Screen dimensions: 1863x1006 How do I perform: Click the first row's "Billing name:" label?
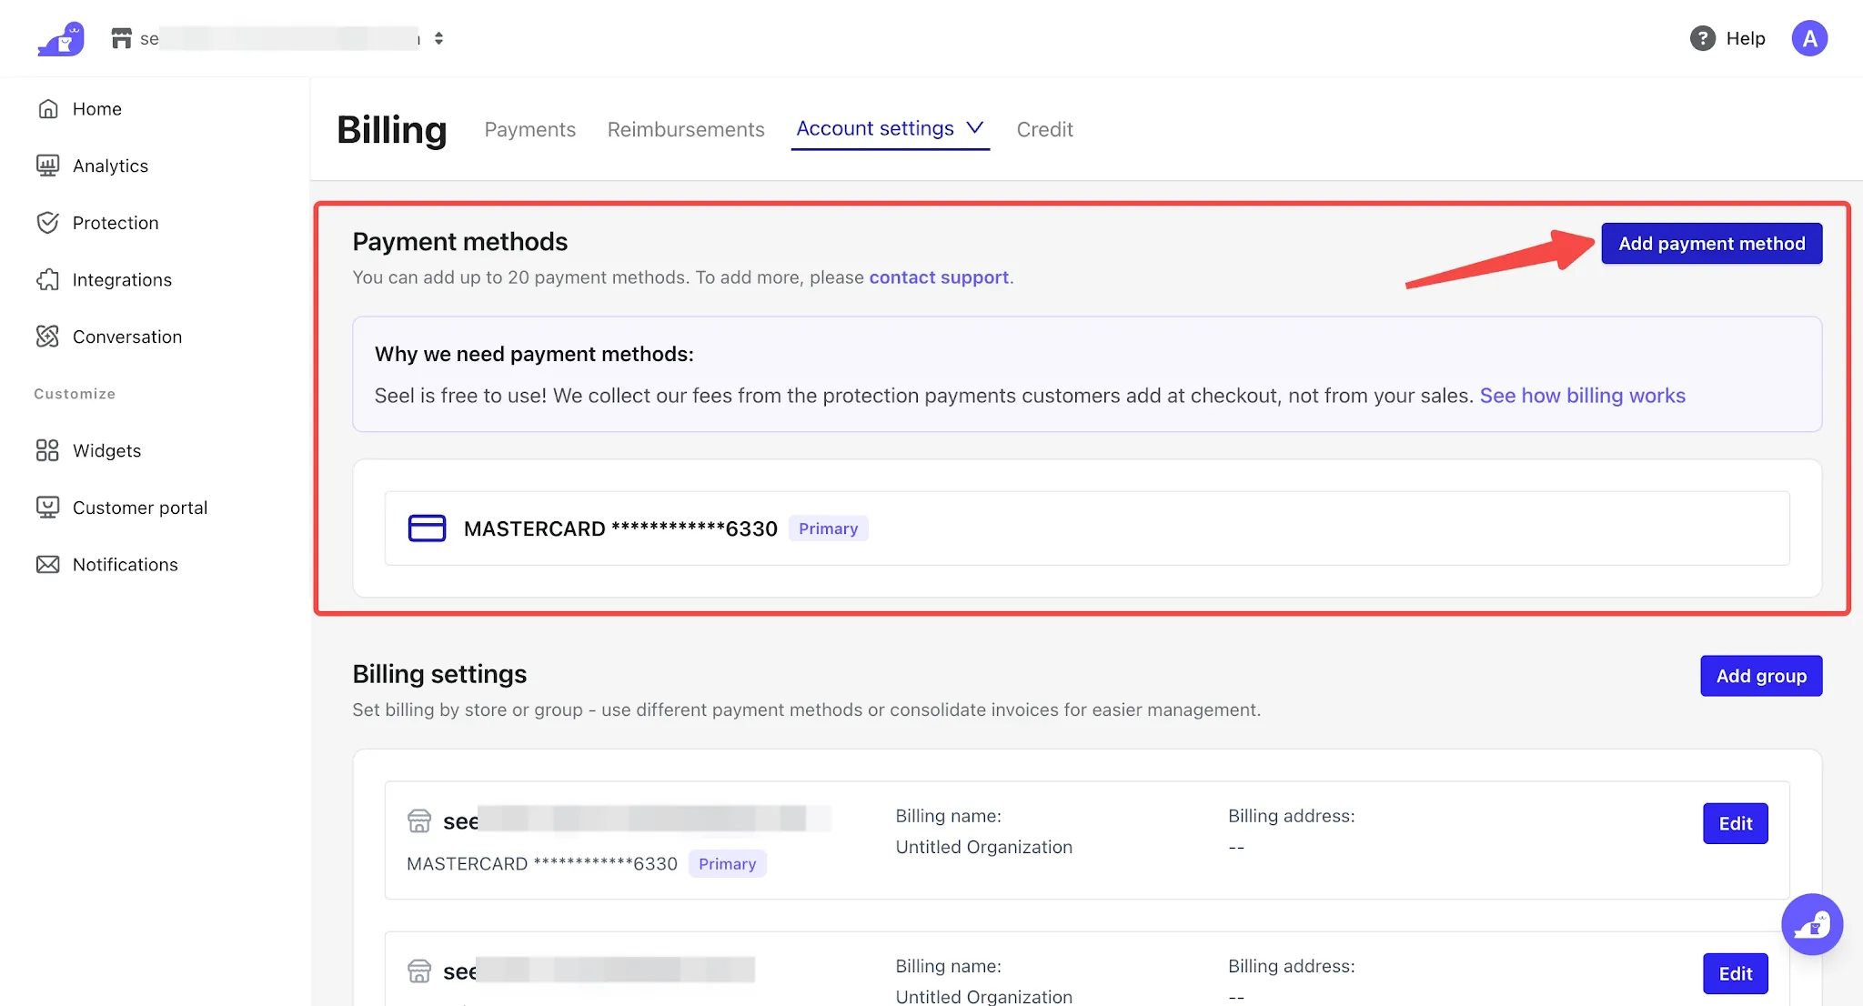tap(948, 816)
